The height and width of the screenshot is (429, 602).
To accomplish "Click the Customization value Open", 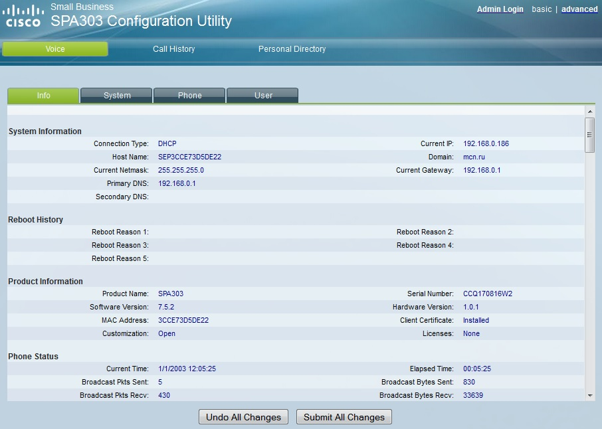I will tap(167, 333).
